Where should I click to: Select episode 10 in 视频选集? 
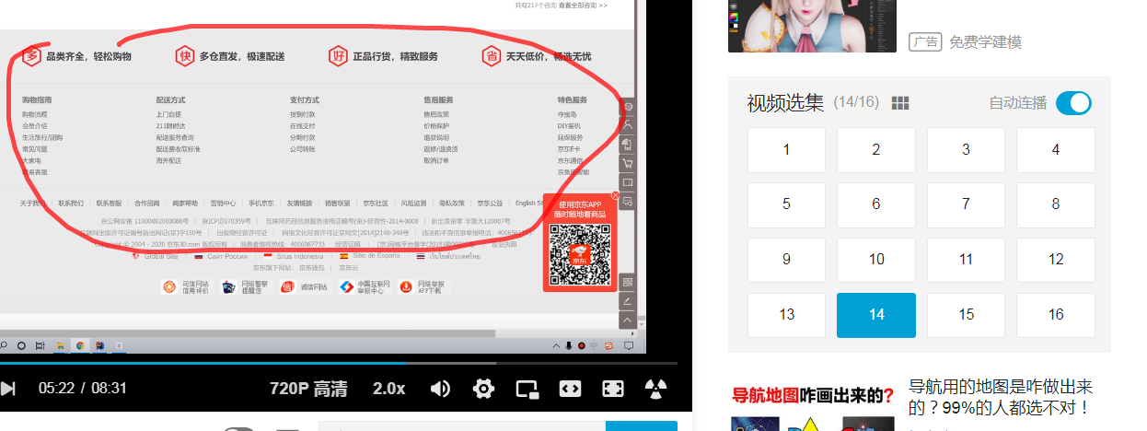coord(876,260)
